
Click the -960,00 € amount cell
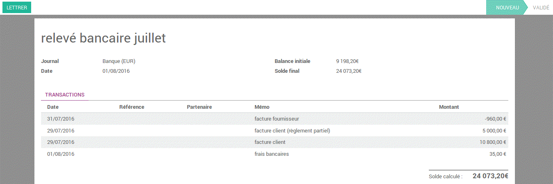pos(495,119)
